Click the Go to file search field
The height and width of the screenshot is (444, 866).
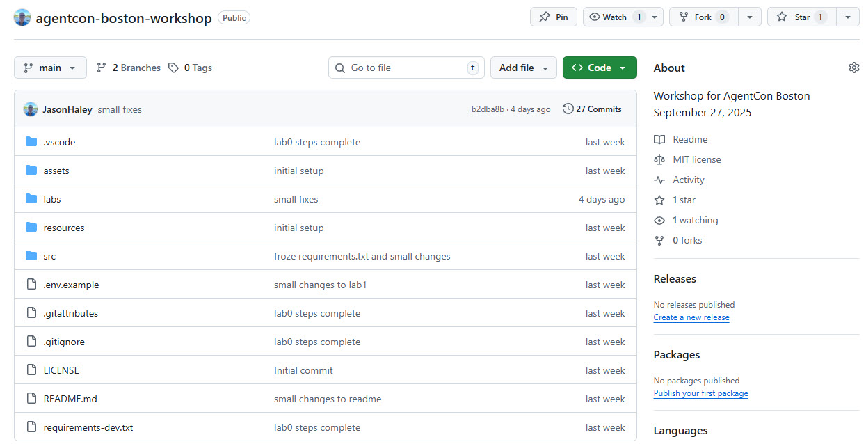point(406,67)
